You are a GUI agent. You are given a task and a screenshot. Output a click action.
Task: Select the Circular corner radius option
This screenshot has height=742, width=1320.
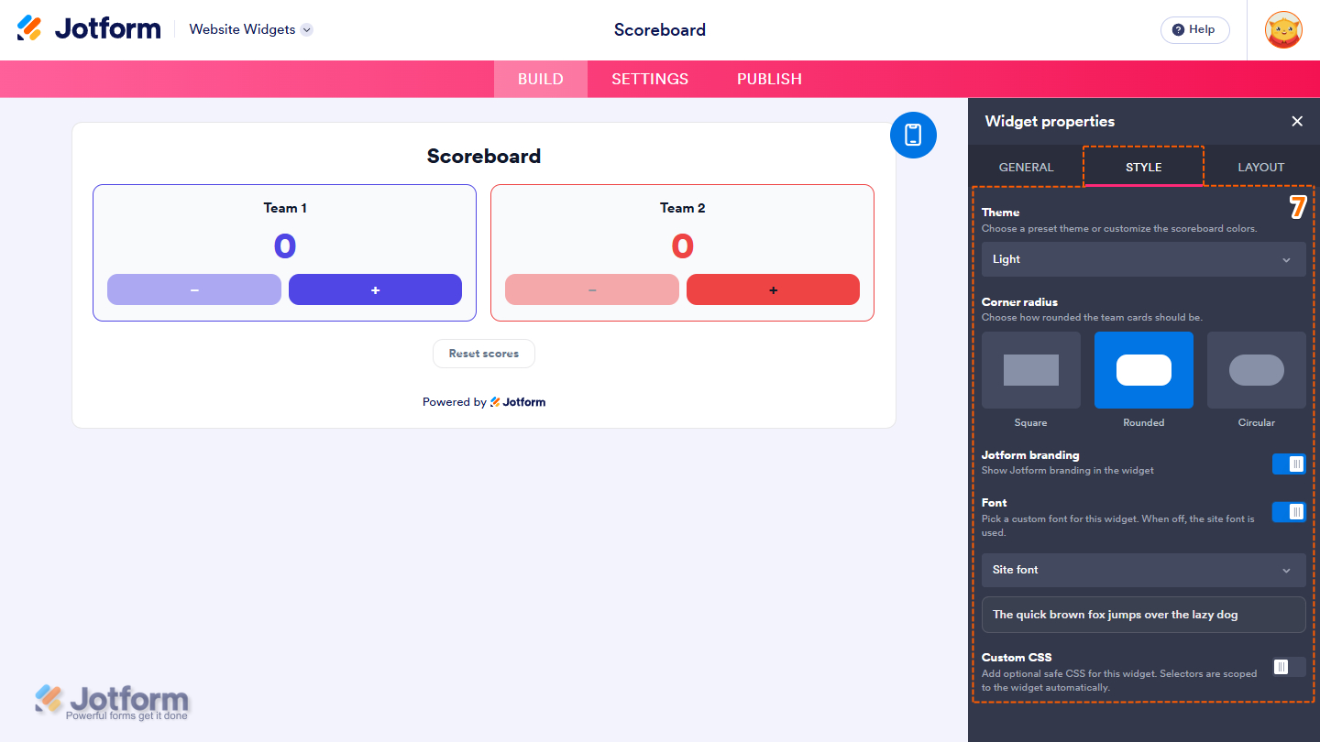click(x=1256, y=370)
